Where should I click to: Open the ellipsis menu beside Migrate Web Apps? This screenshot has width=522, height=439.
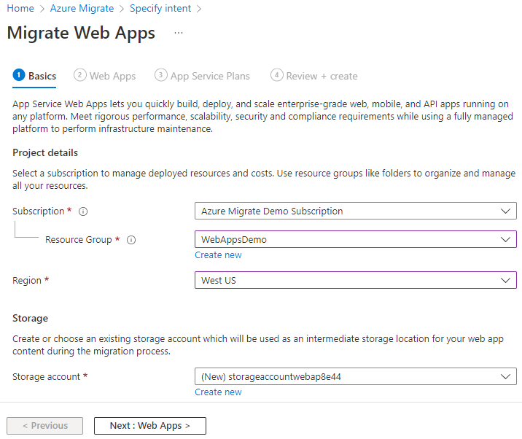pos(179,33)
